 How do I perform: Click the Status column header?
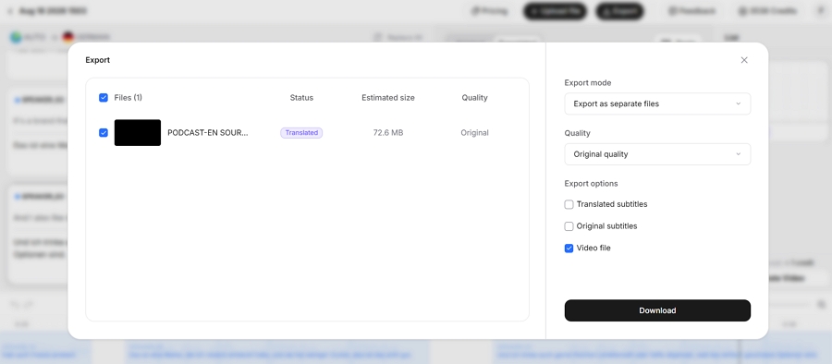click(x=301, y=98)
